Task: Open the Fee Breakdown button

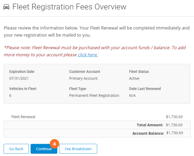Action: point(78,149)
